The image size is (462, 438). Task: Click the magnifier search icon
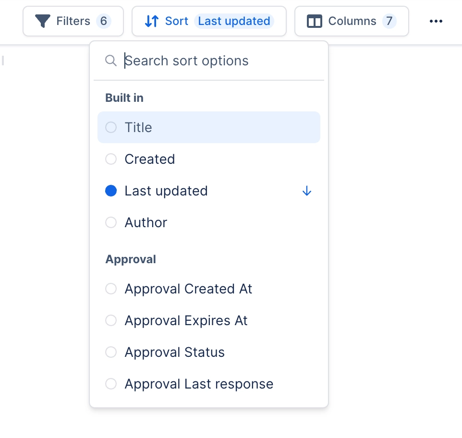tap(111, 61)
